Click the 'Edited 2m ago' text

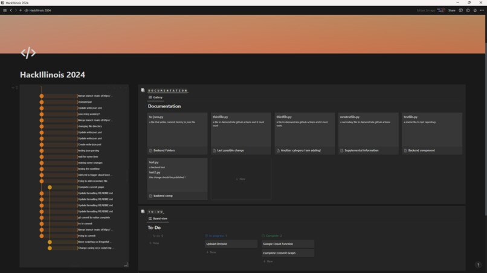coord(426,10)
